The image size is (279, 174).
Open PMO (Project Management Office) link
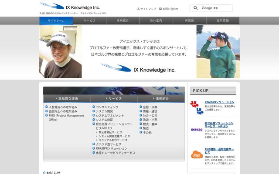pyautogui.click(x=66, y=117)
